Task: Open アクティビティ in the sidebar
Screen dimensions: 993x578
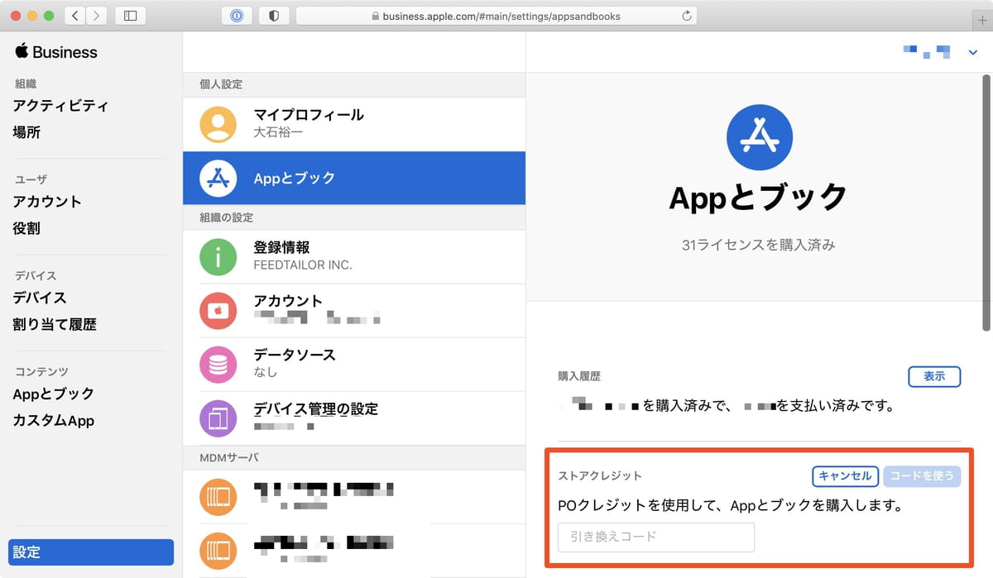Action: 60,106
